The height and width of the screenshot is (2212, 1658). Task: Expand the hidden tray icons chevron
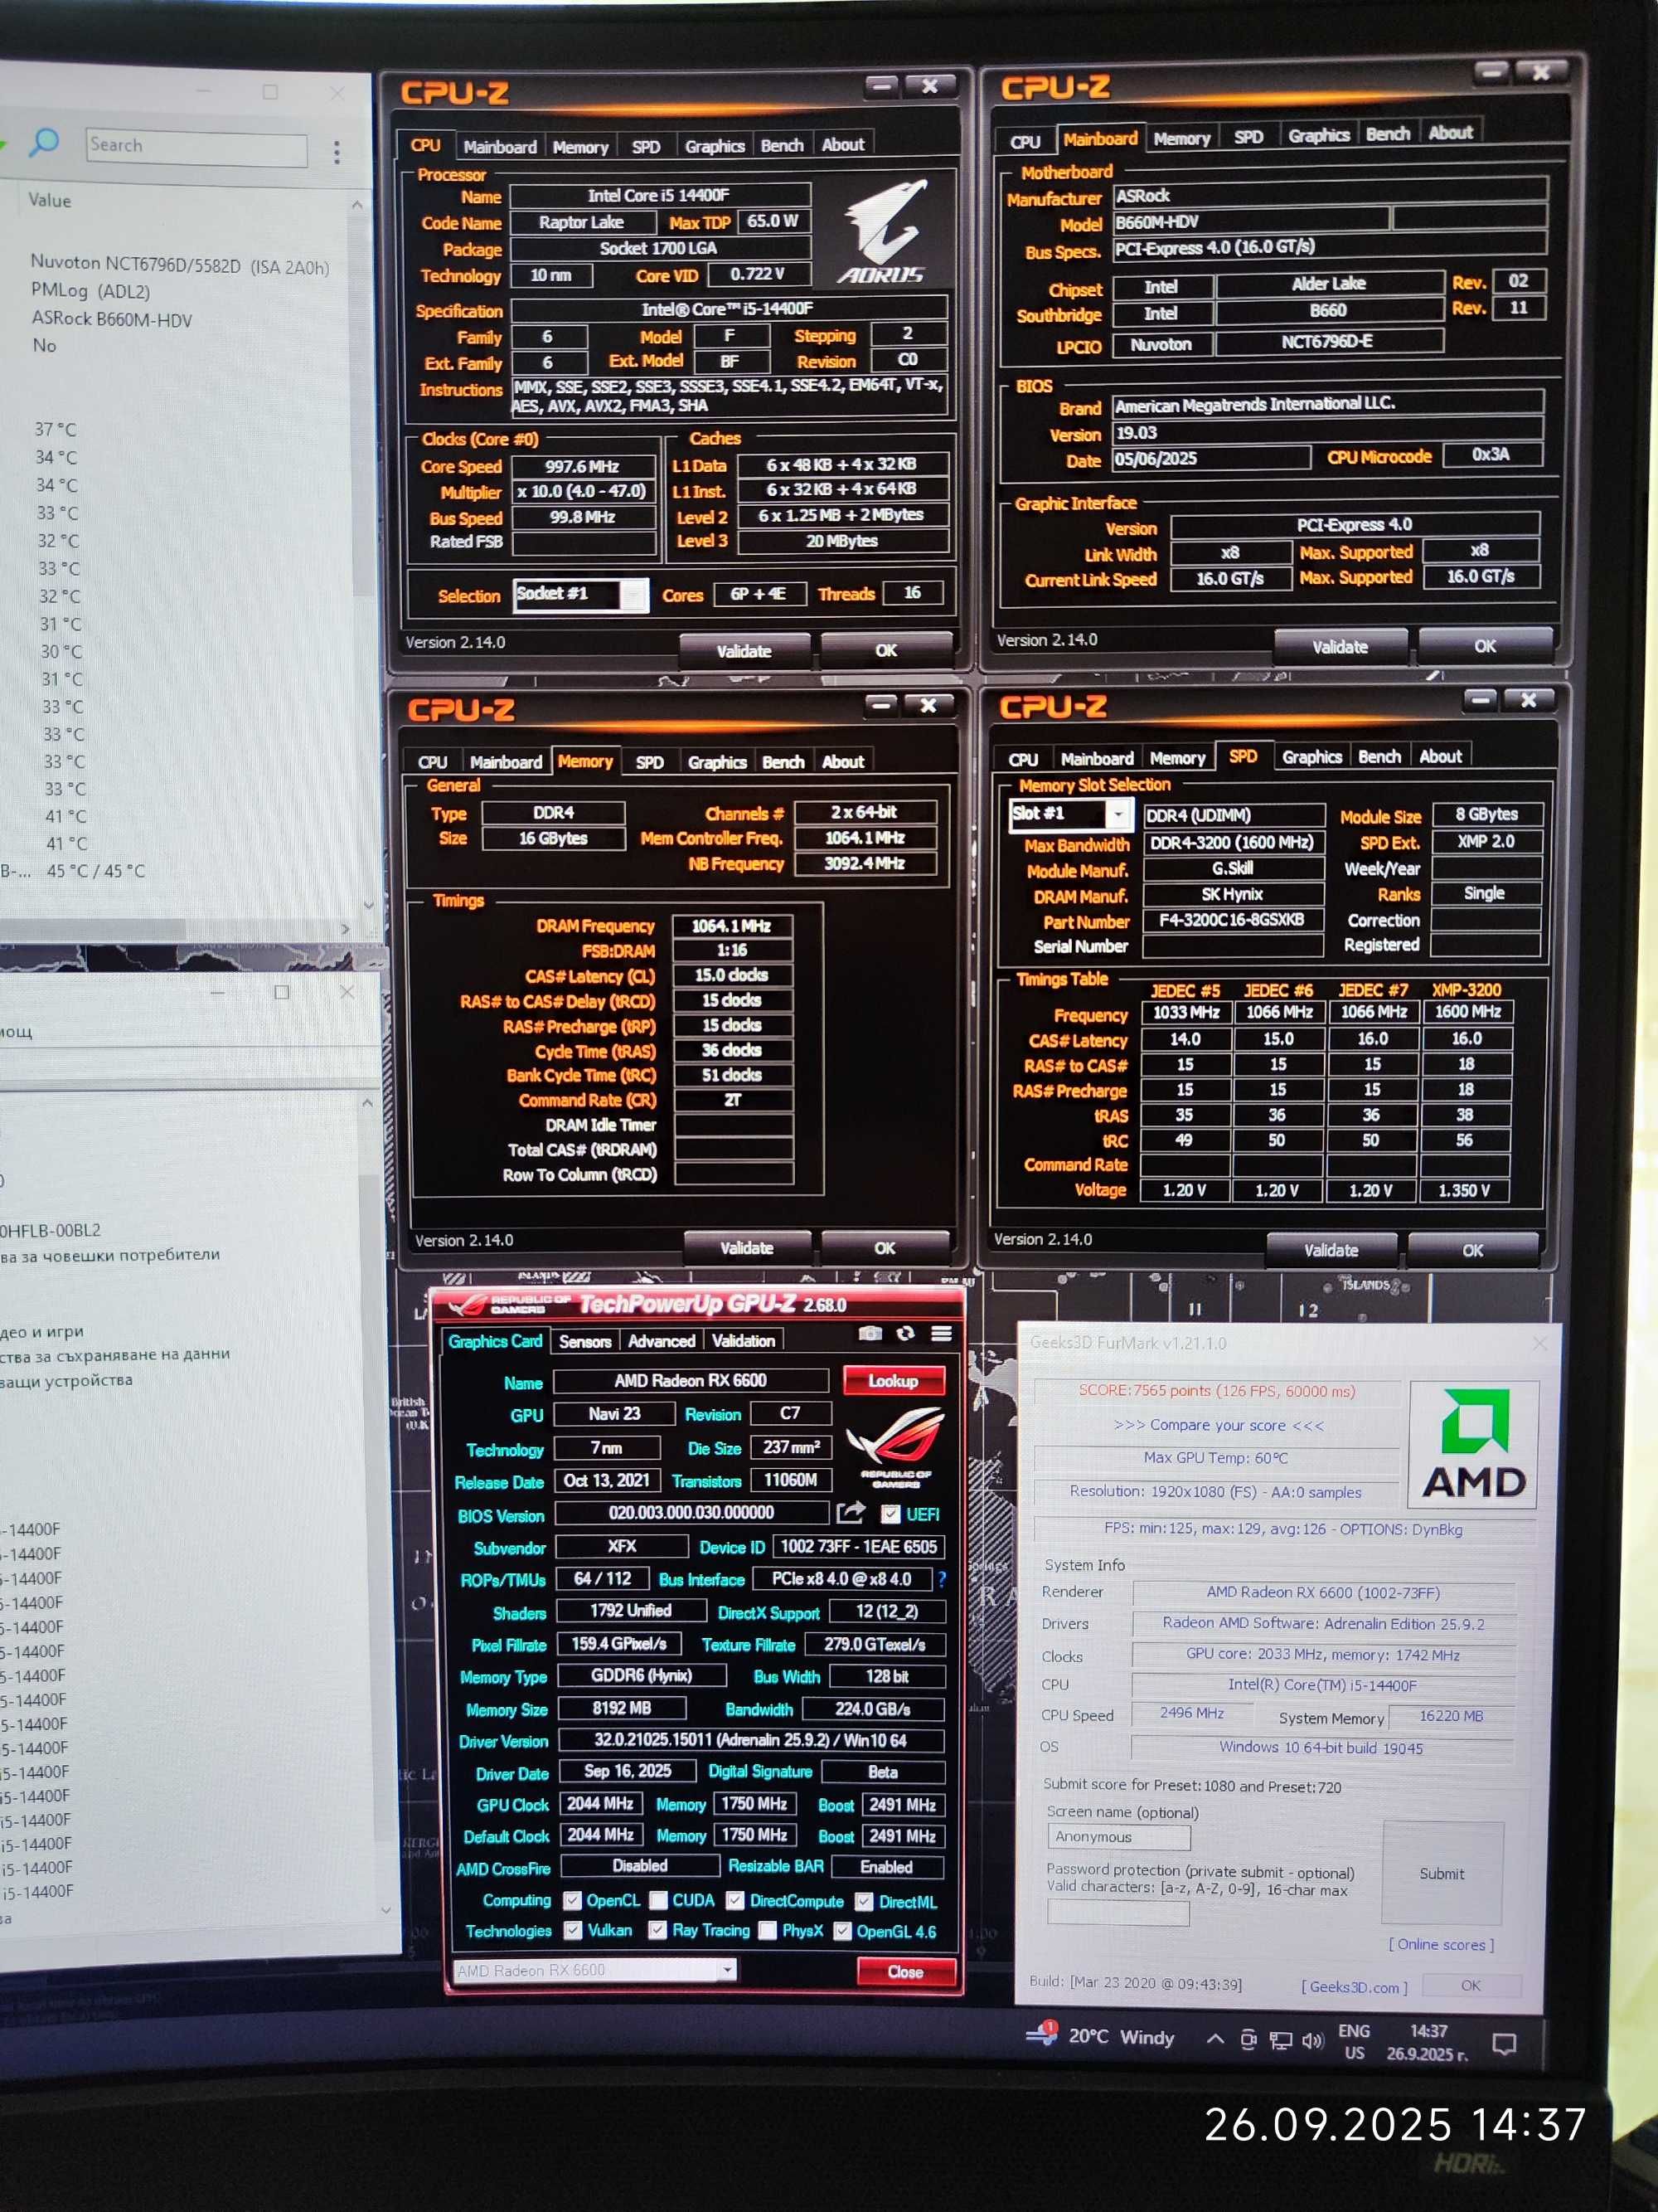tap(1215, 2038)
